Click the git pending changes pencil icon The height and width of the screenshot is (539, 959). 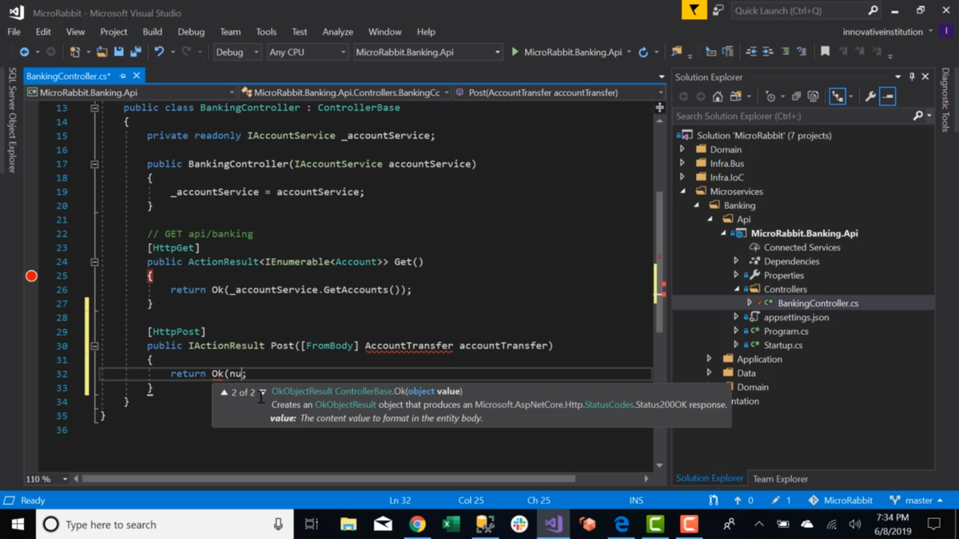pos(775,500)
